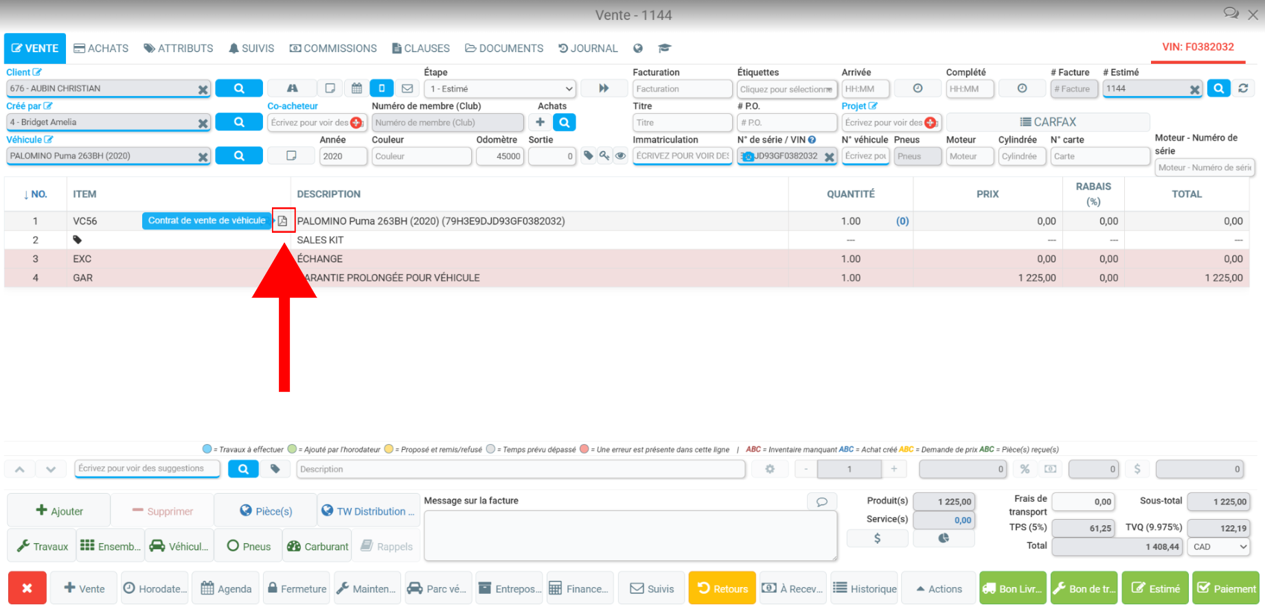Click the pie chart icon under Service(s)
Viewport: 1265px width, 609px height.
944,538
